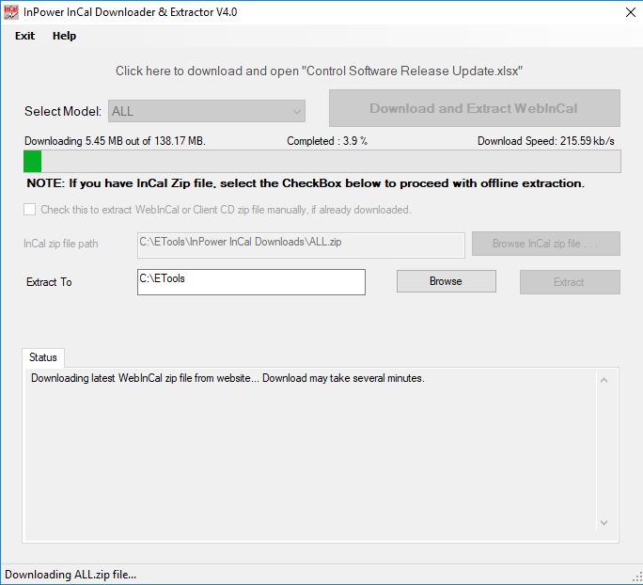Click the 'Completed : 3.9 %' text

327,141
